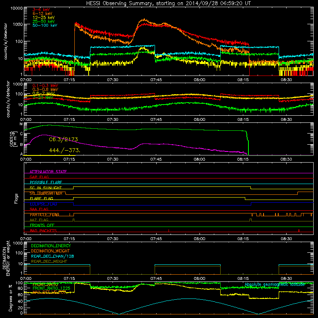Viewport: 318px width, 318px height.
Task: Select the FLARE_FLAG label
Action: coord(41,198)
